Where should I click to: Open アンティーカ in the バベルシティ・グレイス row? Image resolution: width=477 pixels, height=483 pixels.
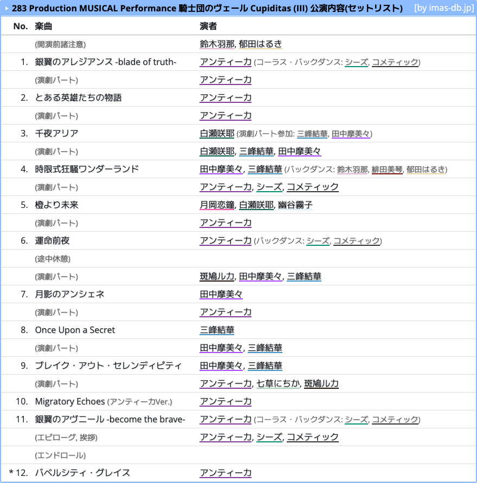click(225, 473)
